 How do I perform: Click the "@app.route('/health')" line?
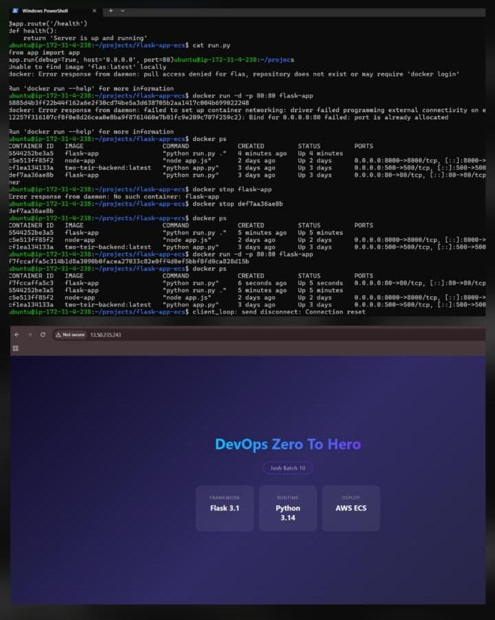(x=48, y=23)
